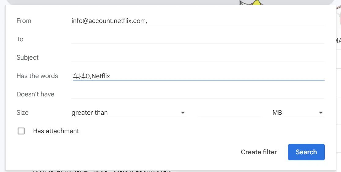Select the Has the words text field
This screenshot has width=341, height=172.
197,76
